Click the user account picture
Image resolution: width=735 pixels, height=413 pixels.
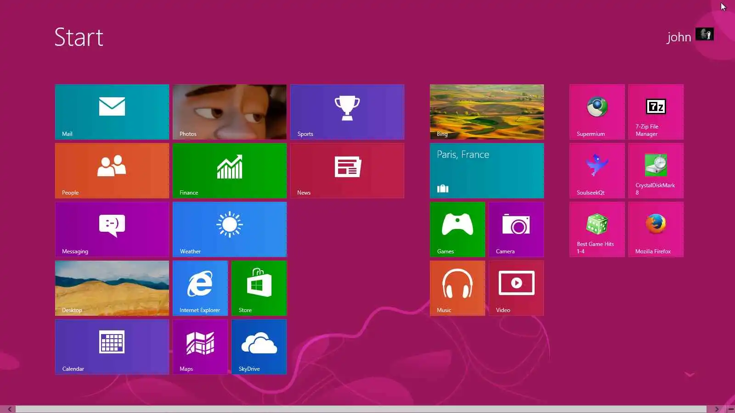(x=704, y=34)
